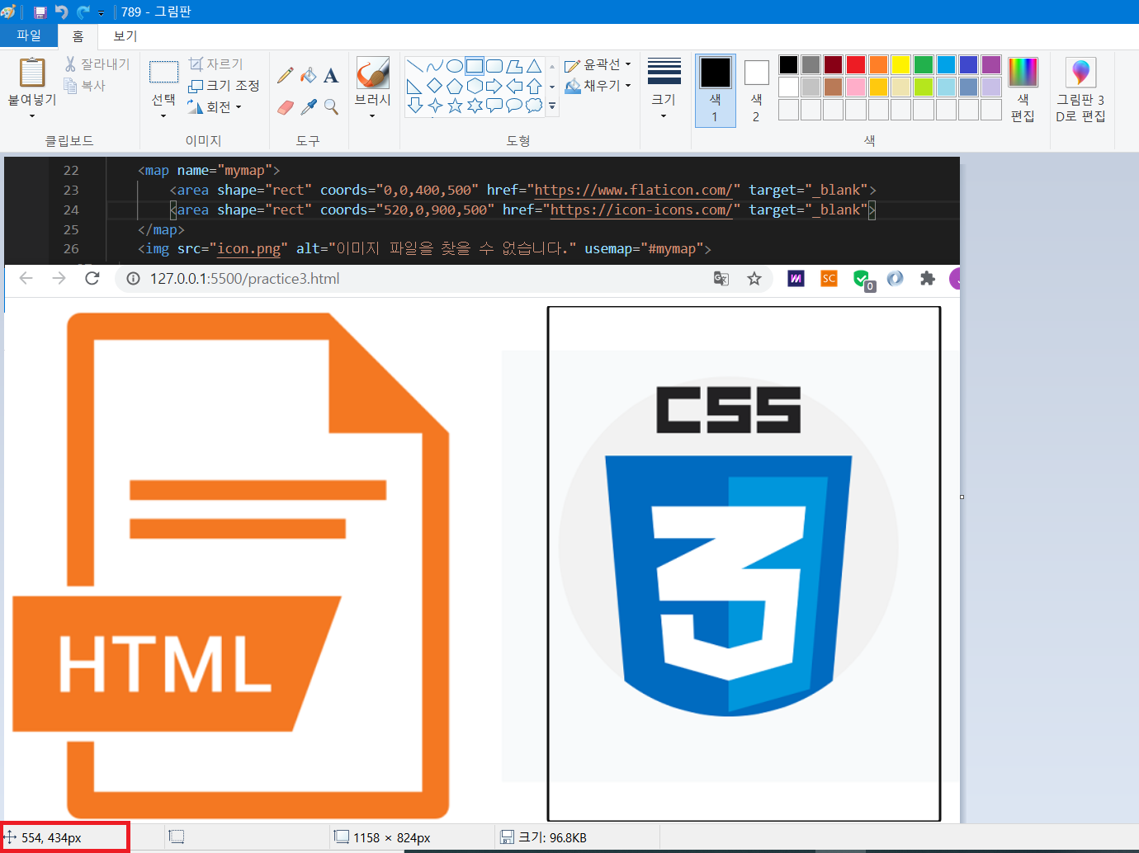Open the 파일 (File) menu
This screenshot has width=1139, height=853.
tap(29, 35)
